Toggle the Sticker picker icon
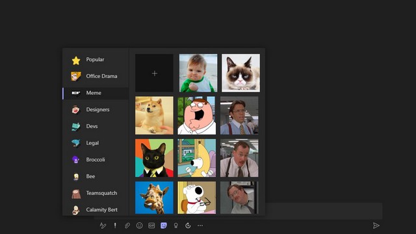416x234 pixels. tap(164, 226)
